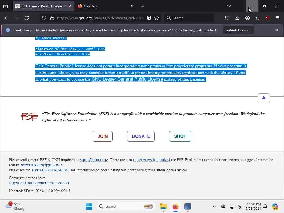List all tabs dropdown arrow
284x213 pixels.
click(x=229, y=6)
